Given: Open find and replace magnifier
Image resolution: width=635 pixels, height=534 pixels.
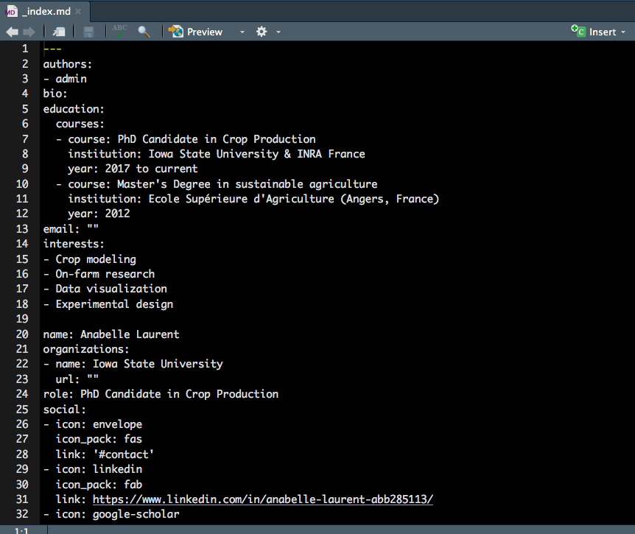Looking at the screenshot, I should pyautogui.click(x=144, y=32).
